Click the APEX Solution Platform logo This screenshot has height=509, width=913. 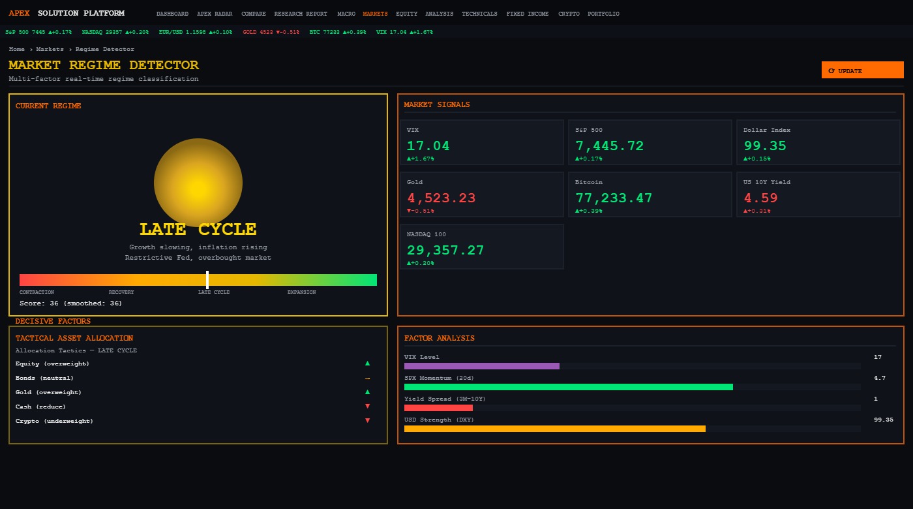[67, 13]
